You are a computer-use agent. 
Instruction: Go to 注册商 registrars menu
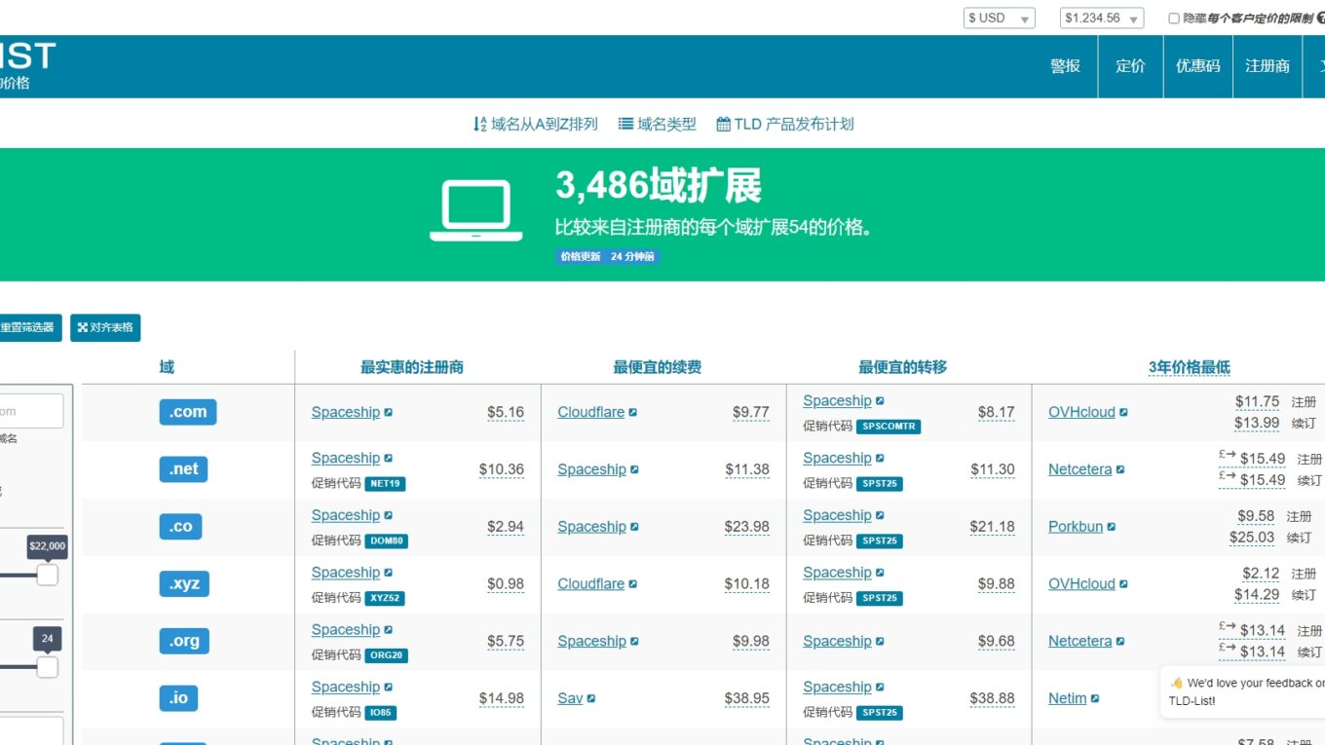click(1268, 66)
